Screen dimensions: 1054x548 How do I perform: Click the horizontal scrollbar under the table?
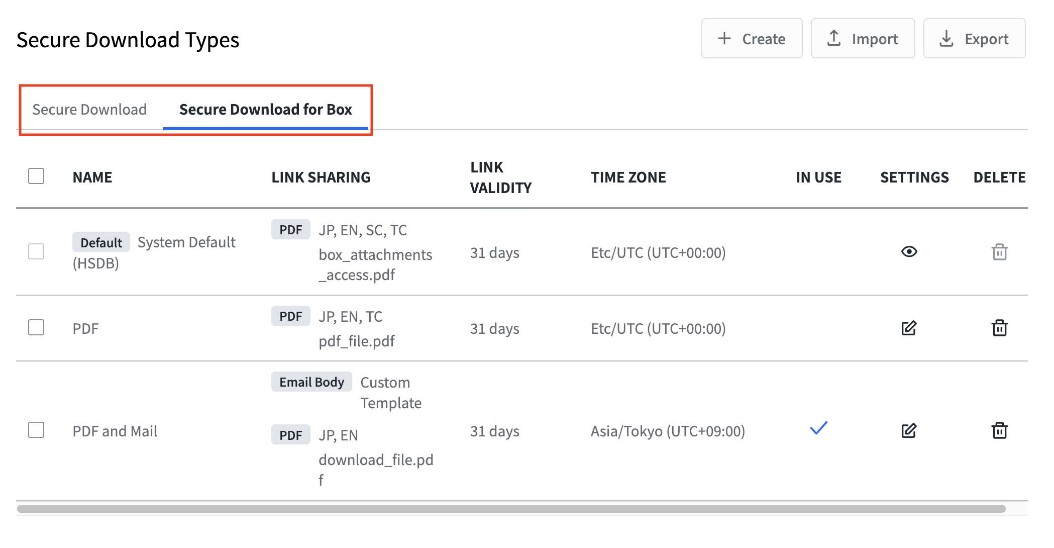coord(511,509)
